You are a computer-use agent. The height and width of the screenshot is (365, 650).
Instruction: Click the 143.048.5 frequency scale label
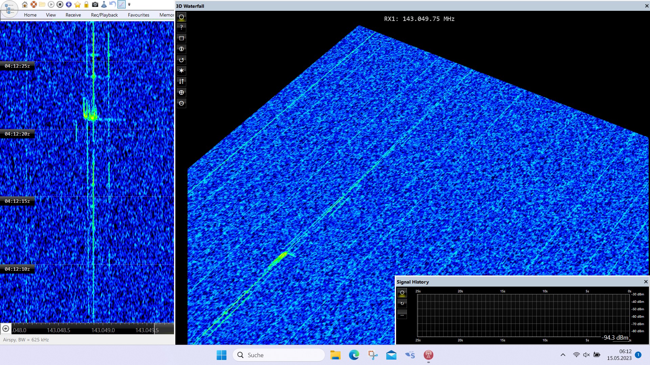point(59,330)
